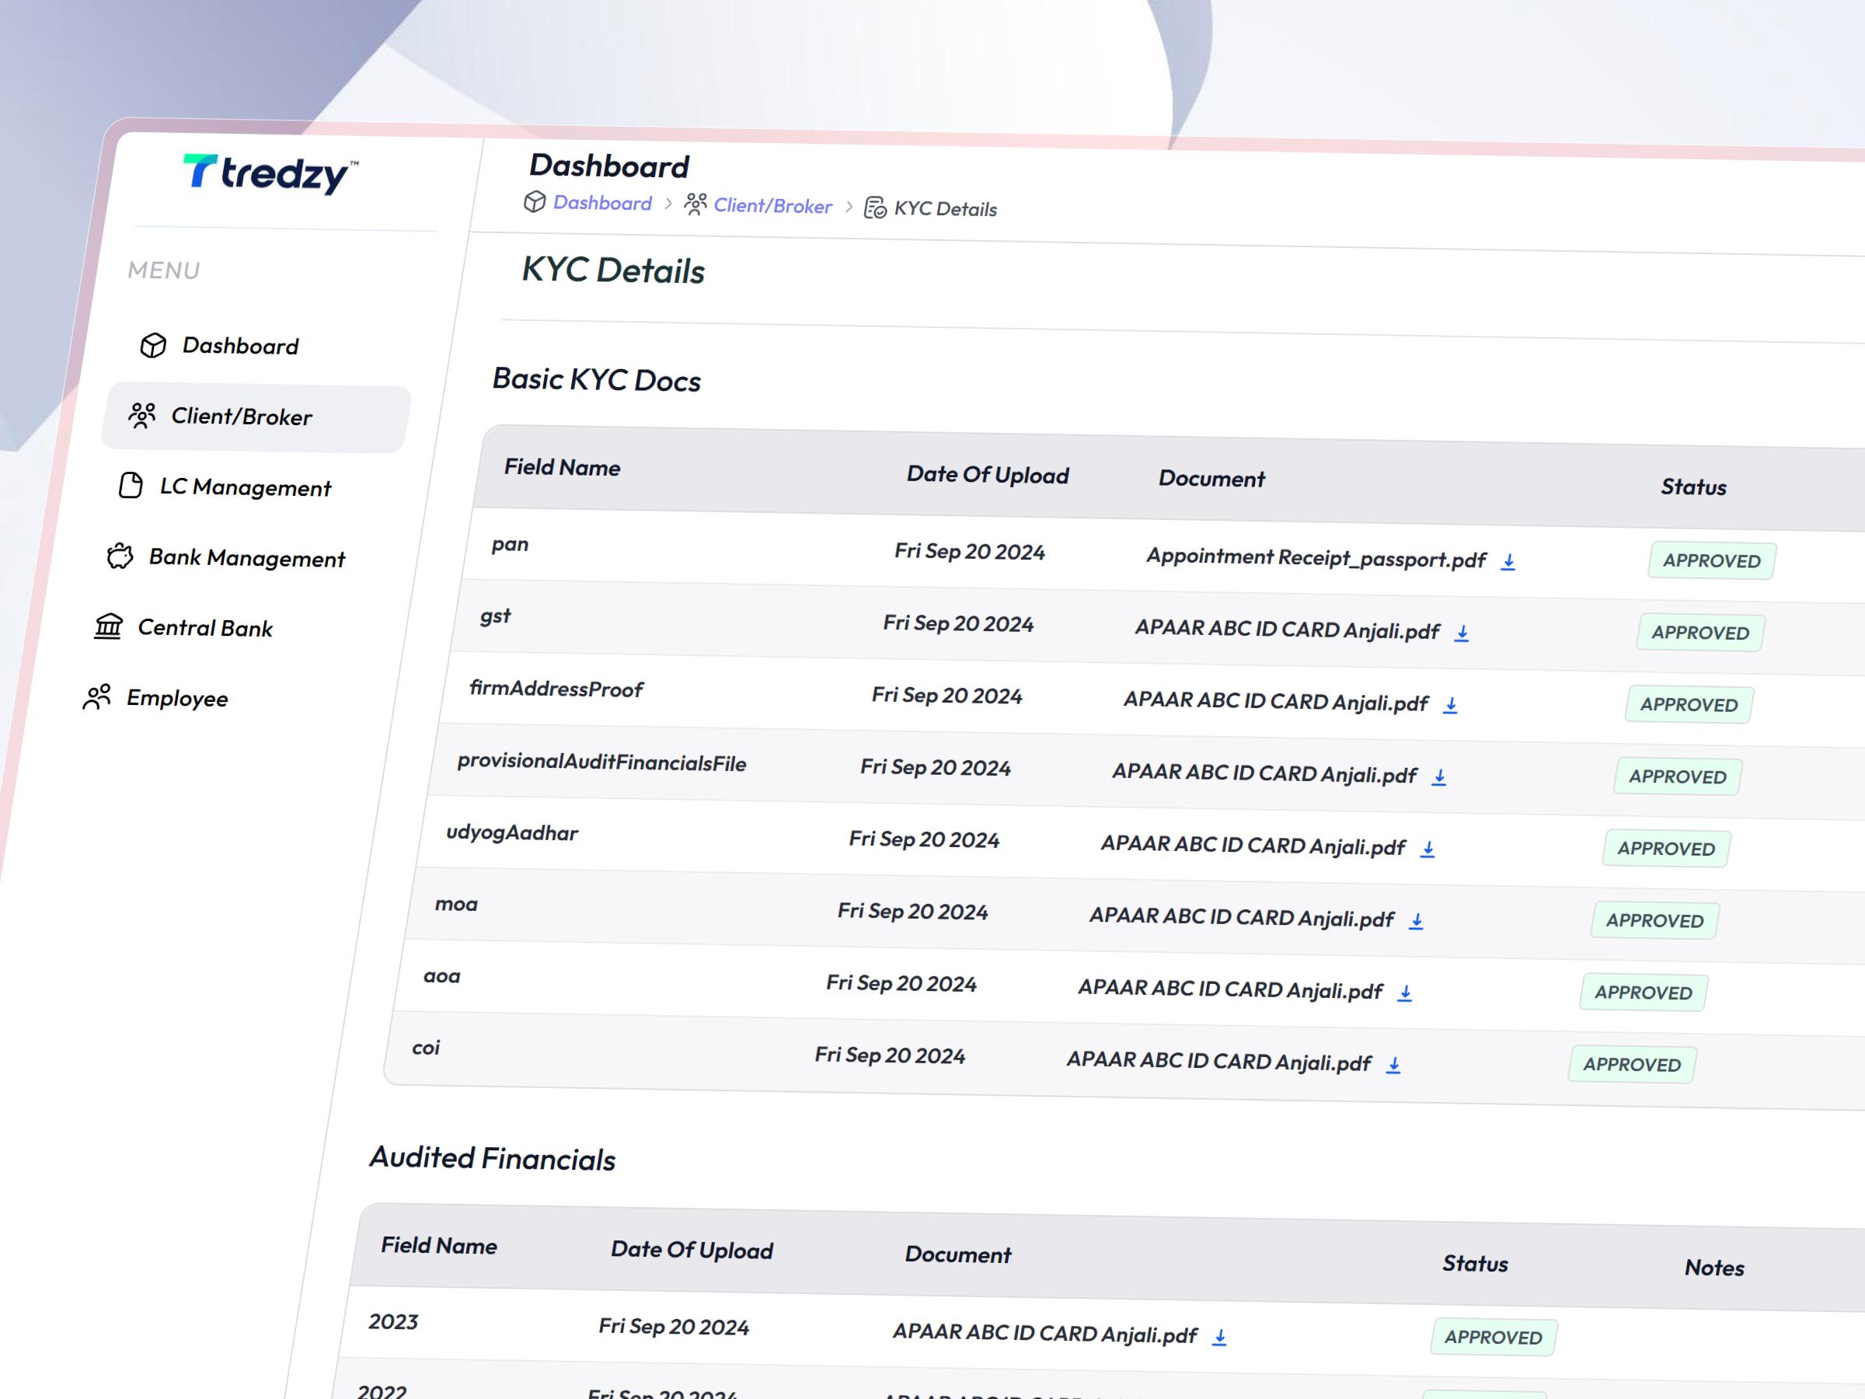Click the Bank Management piggy bank icon
This screenshot has height=1399, width=1865.
point(121,556)
